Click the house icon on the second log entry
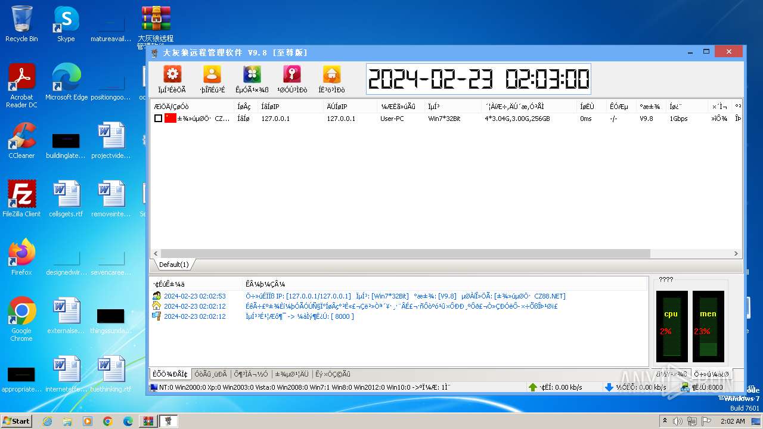763x429 pixels. point(157,306)
